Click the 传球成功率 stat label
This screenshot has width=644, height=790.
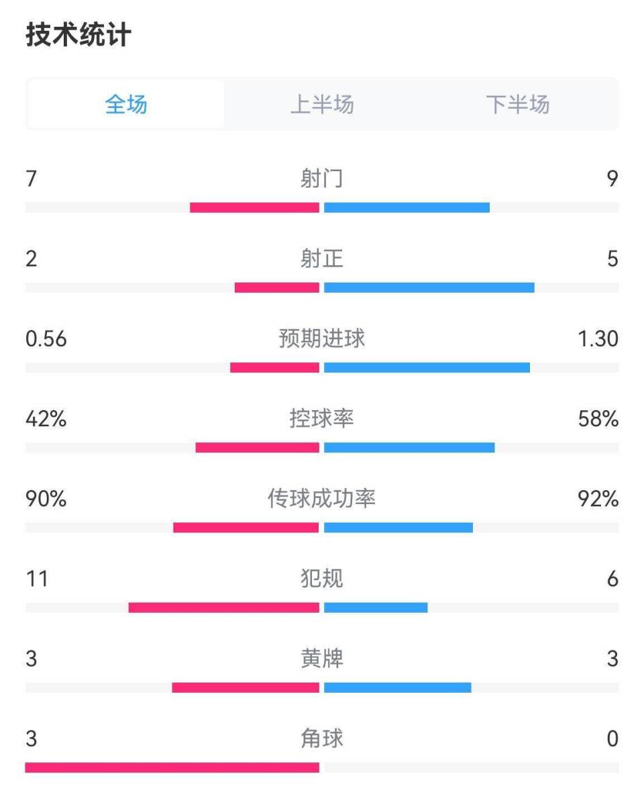coord(322,499)
